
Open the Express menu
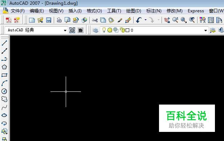(x=196, y=11)
